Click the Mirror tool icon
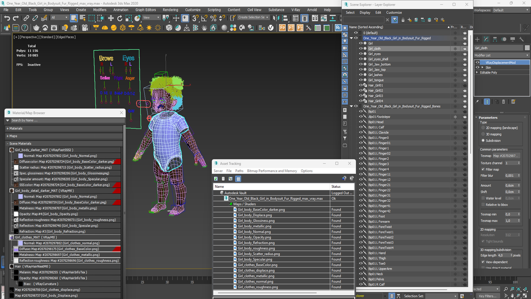The image size is (531, 299). tap(276, 18)
